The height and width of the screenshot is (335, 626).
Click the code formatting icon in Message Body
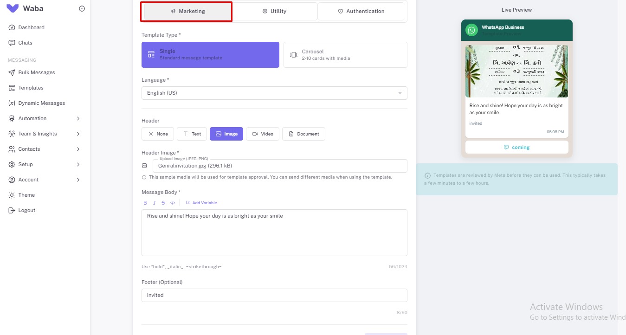172,203
